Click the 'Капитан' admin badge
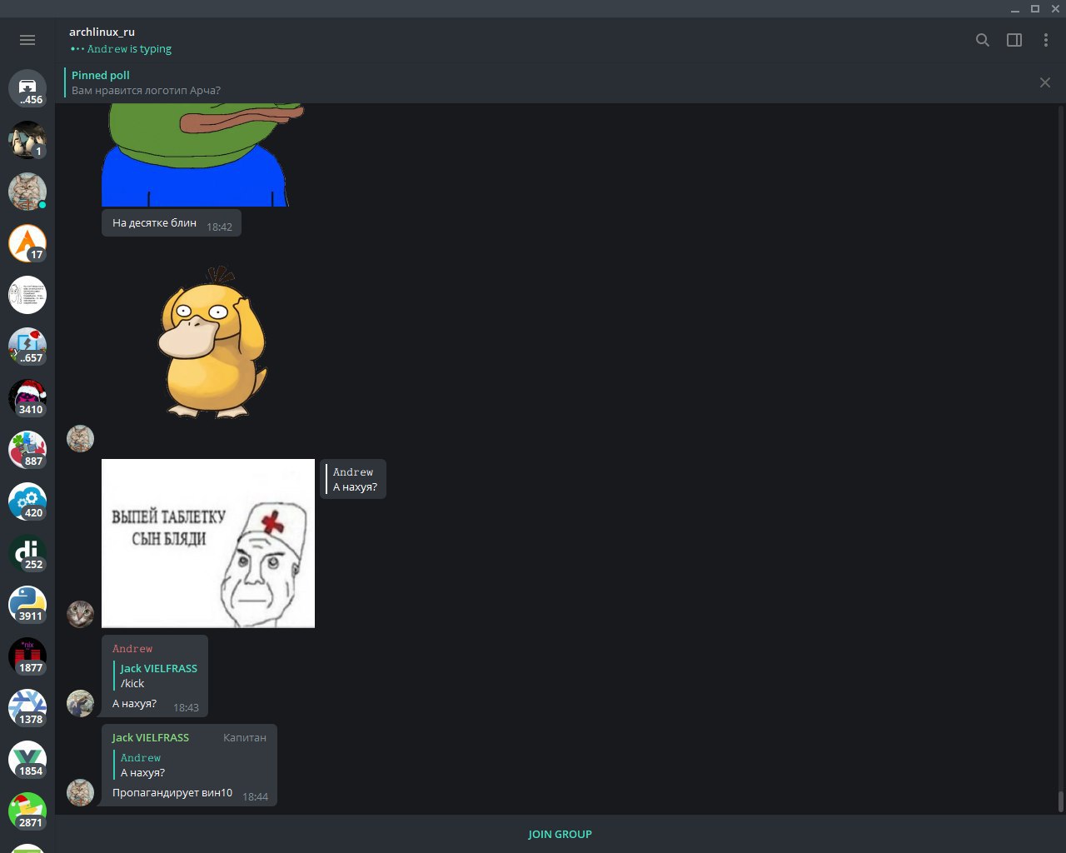Image resolution: width=1066 pixels, height=853 pixels. click(245, 737)
